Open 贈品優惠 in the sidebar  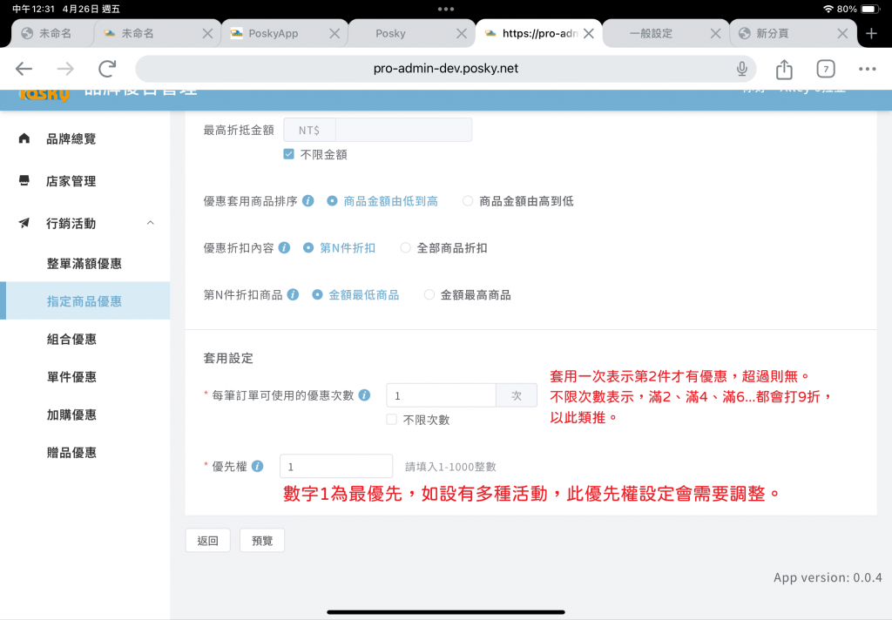71,452
